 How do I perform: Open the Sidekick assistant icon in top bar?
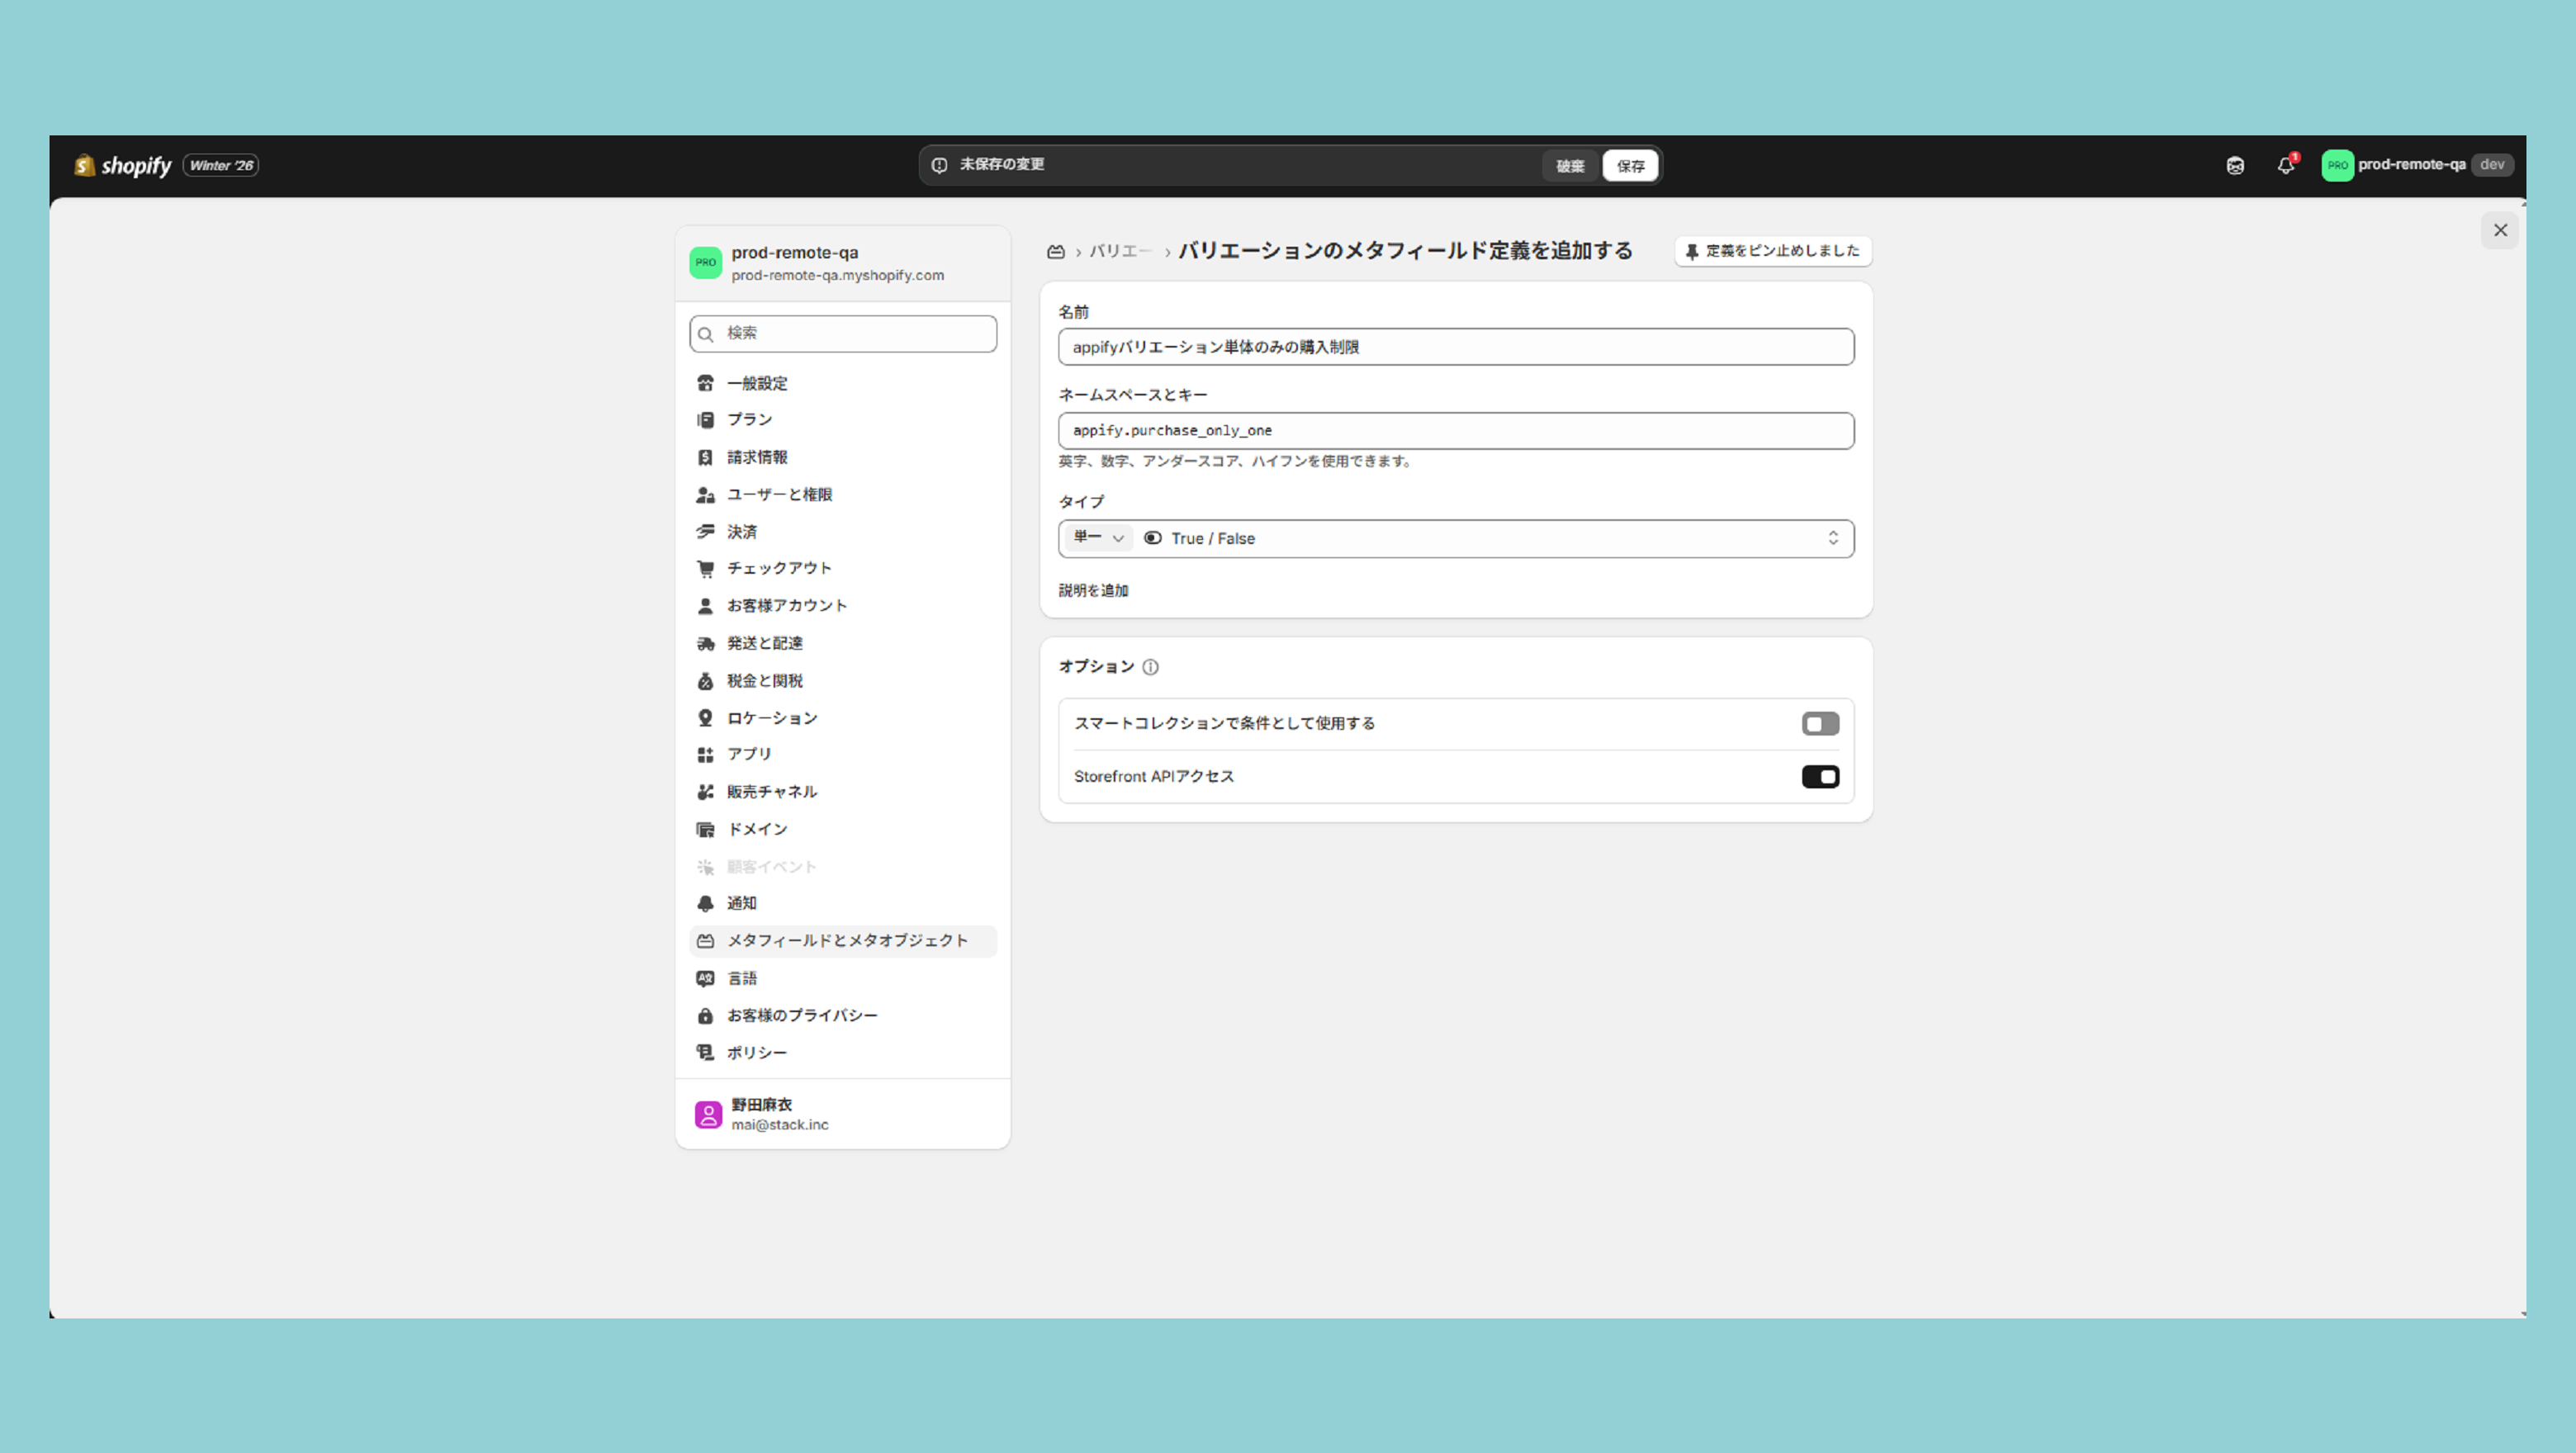2235,166
